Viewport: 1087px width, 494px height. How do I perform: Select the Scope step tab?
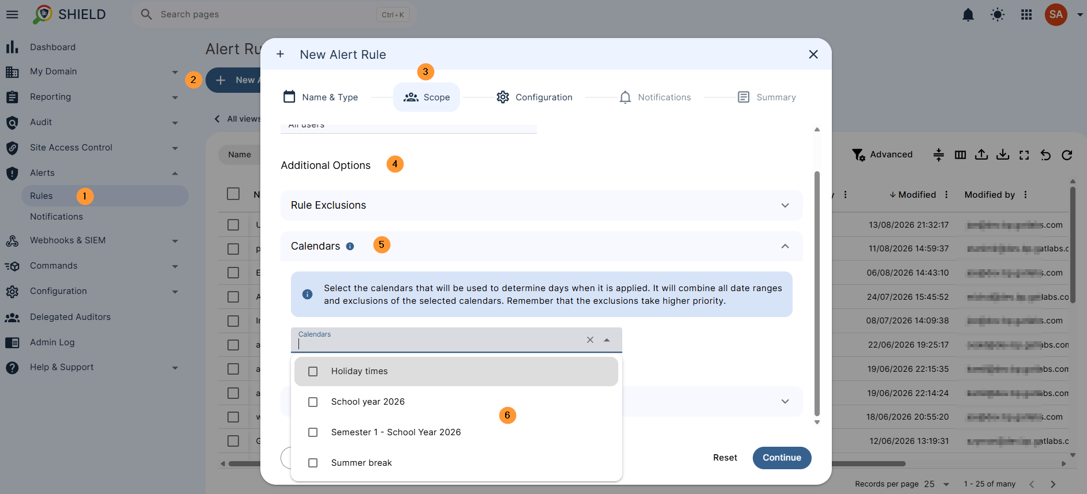tap(427, 97)
